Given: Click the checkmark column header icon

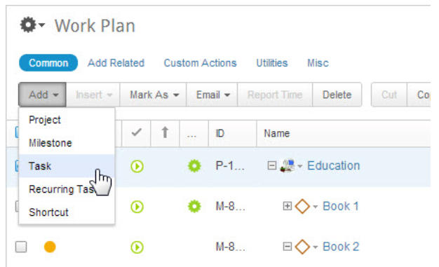Looking at the screenshot, I should [136, 132].
